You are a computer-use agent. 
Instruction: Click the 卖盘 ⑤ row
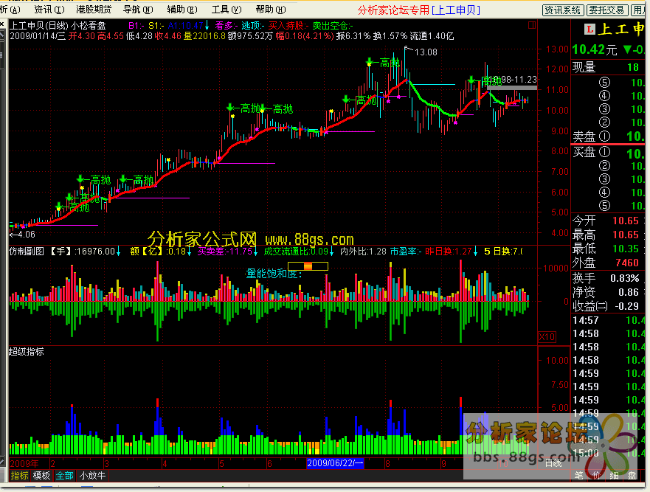pyautogui.click(x=608, y=83)
